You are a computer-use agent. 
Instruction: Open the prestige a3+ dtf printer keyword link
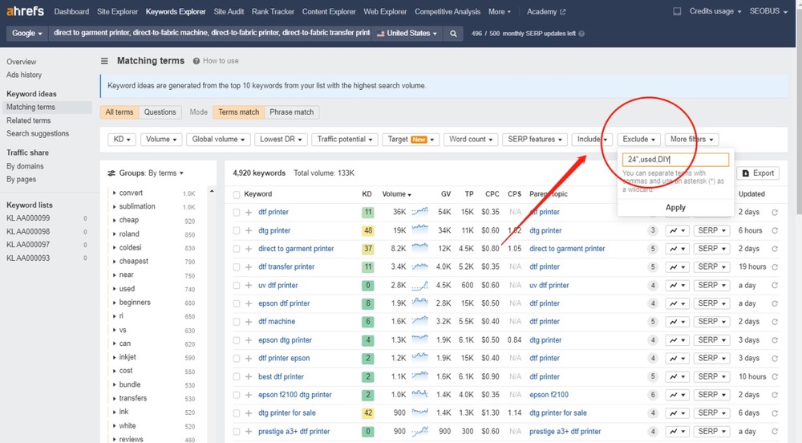point(294,431)
